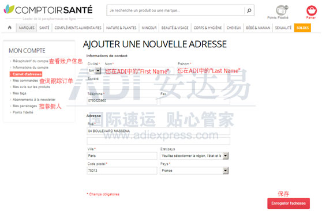The width and height of the screenshot is (322, 211).
Task: Click Enregistrer l'adresse button
Action: 289,203
